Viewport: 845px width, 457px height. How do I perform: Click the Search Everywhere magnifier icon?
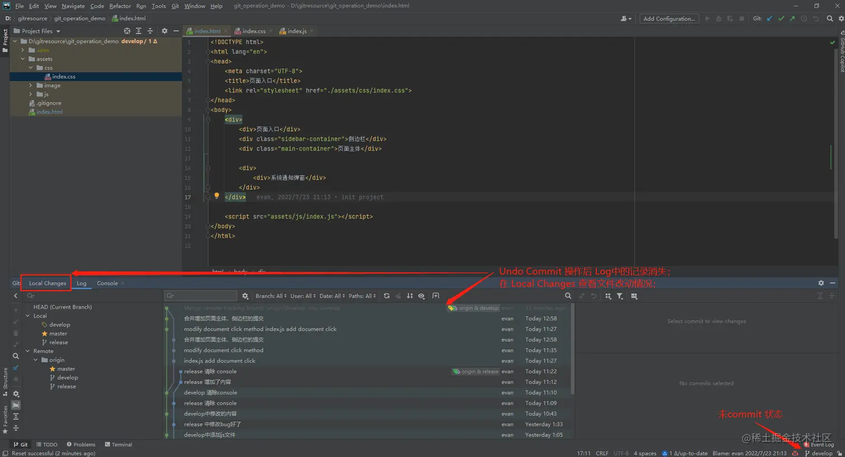tap(830, 18)
